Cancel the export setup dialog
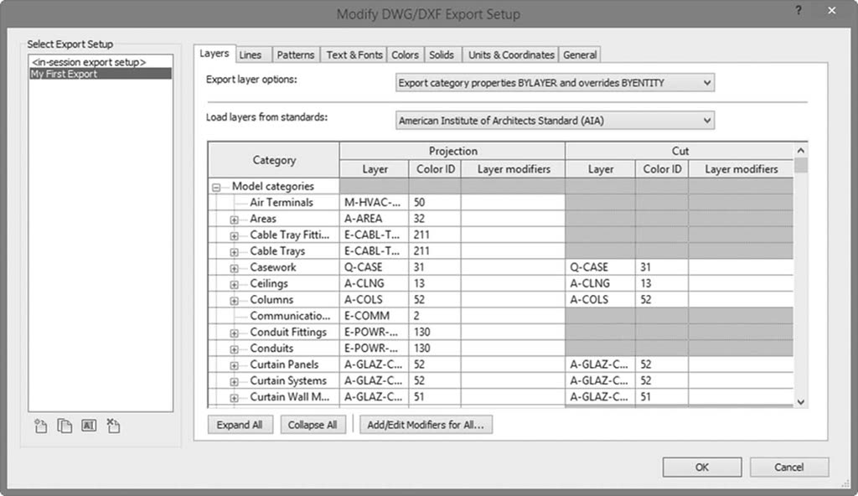The width and height of the screenshot is (858, 496). tap(789, 467)
